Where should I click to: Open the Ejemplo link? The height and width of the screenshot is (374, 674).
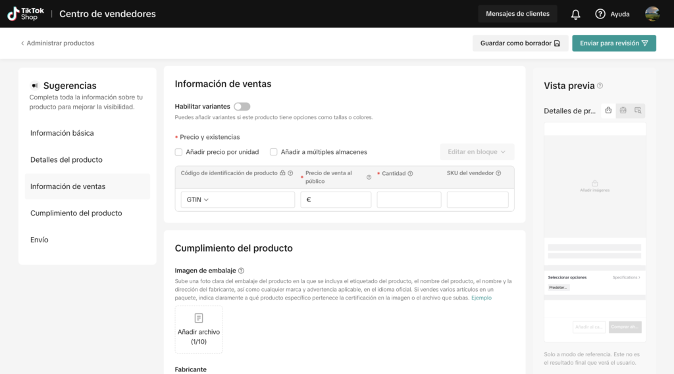[x=481, y=298]
